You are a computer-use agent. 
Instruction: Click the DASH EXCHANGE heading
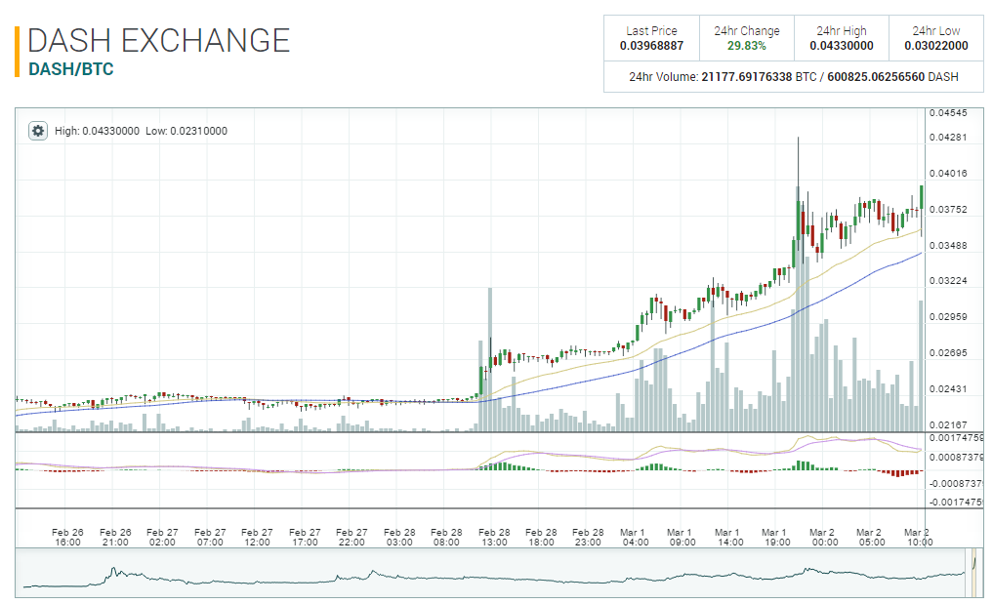click(x=159, y=41)
